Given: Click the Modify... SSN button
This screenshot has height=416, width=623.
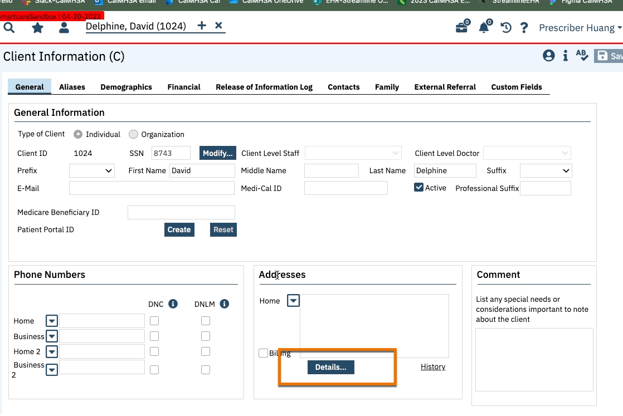Looking at the screenshot, I should pyautogui.click(x=218, y=153).
